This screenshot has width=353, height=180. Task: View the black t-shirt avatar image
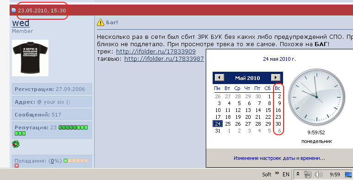point(30,58)
